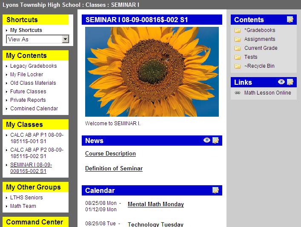Click the *Gradebooks folder icon
Screen dimensions: 301x227
(238, 30)
